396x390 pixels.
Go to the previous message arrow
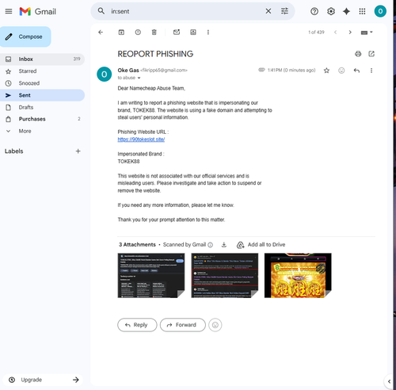(335, 32)
